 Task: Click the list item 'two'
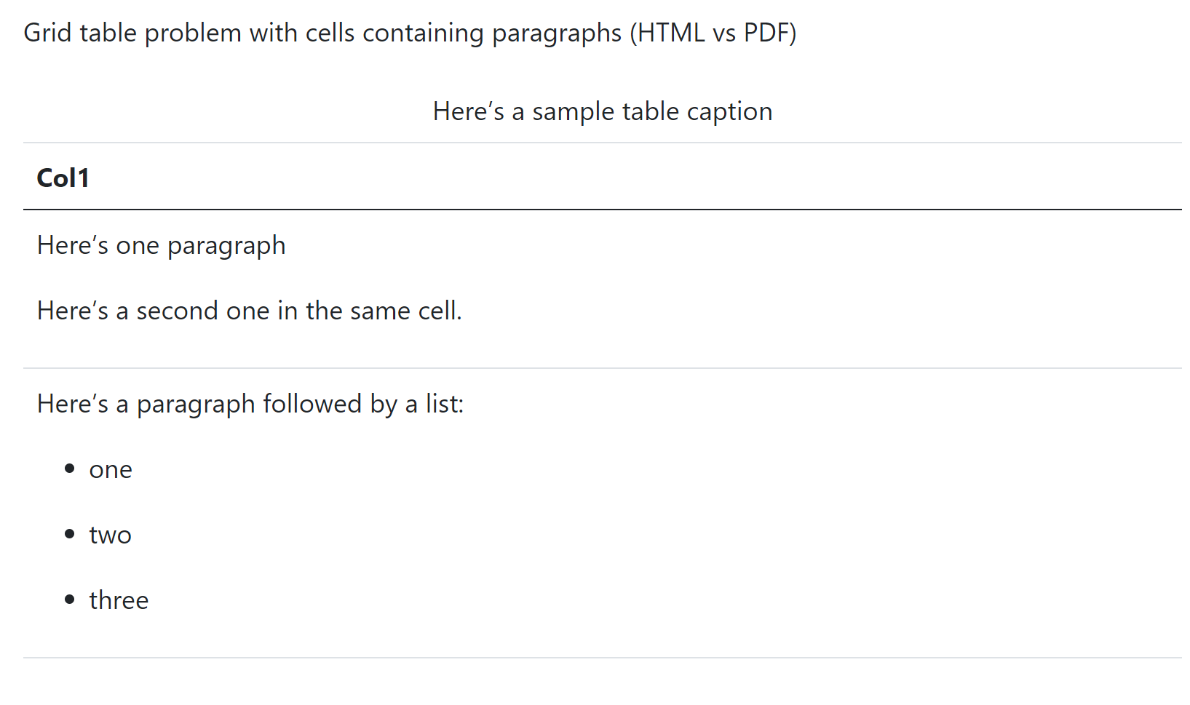(x=111, y=535)
